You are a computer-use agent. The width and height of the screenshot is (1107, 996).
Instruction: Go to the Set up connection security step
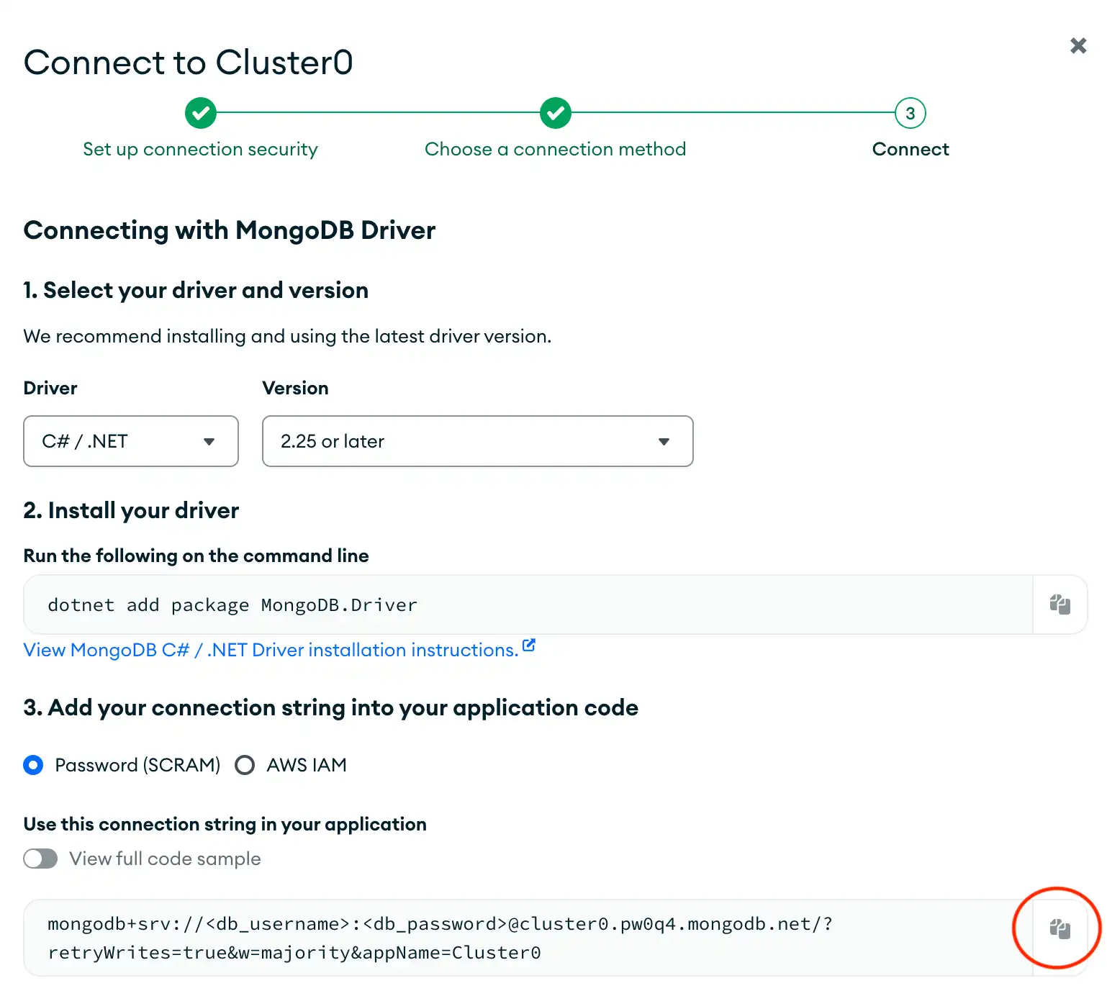pyautogui.click(x=200, y=149)
